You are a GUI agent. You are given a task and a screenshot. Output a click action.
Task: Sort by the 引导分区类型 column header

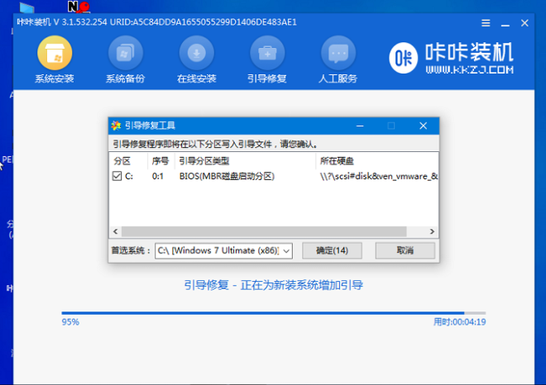[204, 160]
